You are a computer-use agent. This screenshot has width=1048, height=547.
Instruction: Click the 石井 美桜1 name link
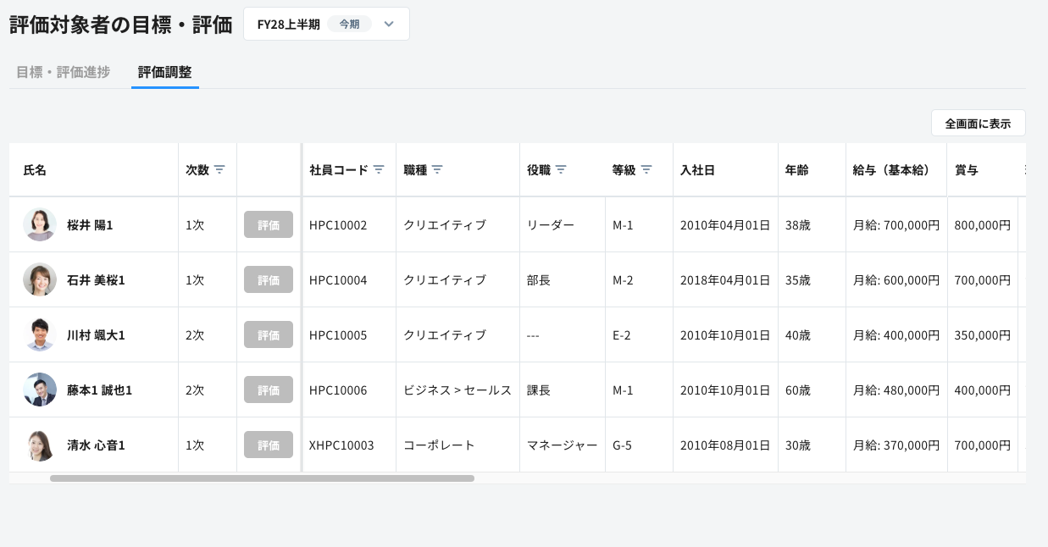[96, 280]
